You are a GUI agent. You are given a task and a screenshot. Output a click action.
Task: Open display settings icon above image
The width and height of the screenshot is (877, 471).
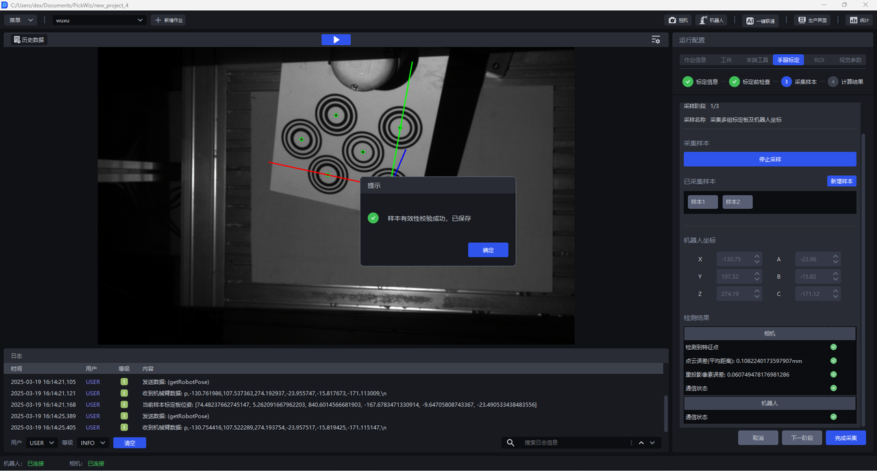656,40
